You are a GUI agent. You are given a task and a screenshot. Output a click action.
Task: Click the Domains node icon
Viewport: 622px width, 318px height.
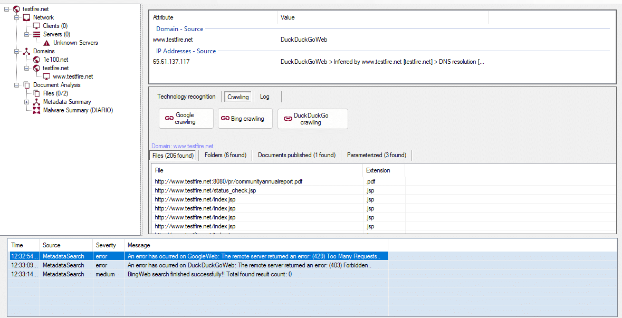pos(26,51)
